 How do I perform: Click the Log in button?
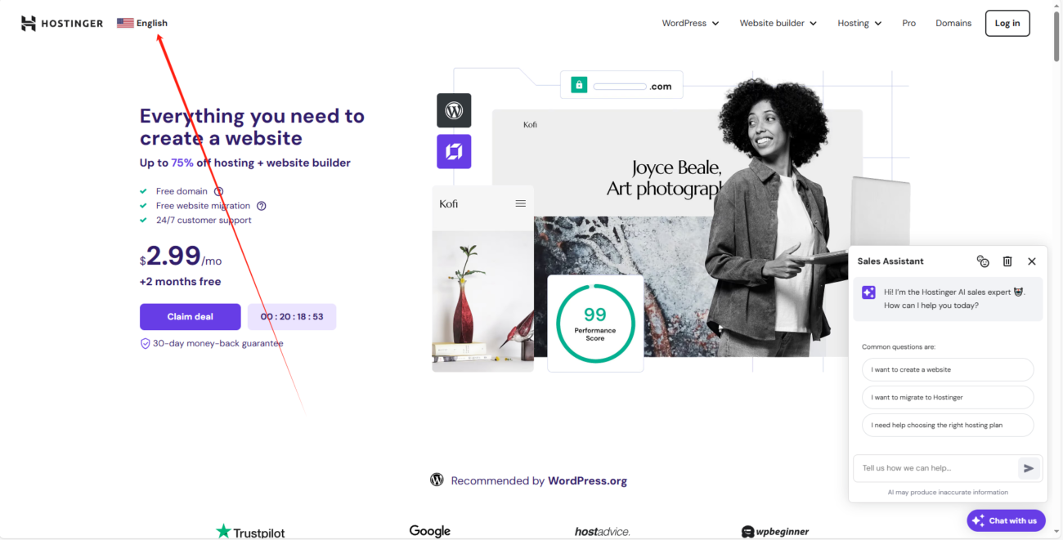[1007, 23]
